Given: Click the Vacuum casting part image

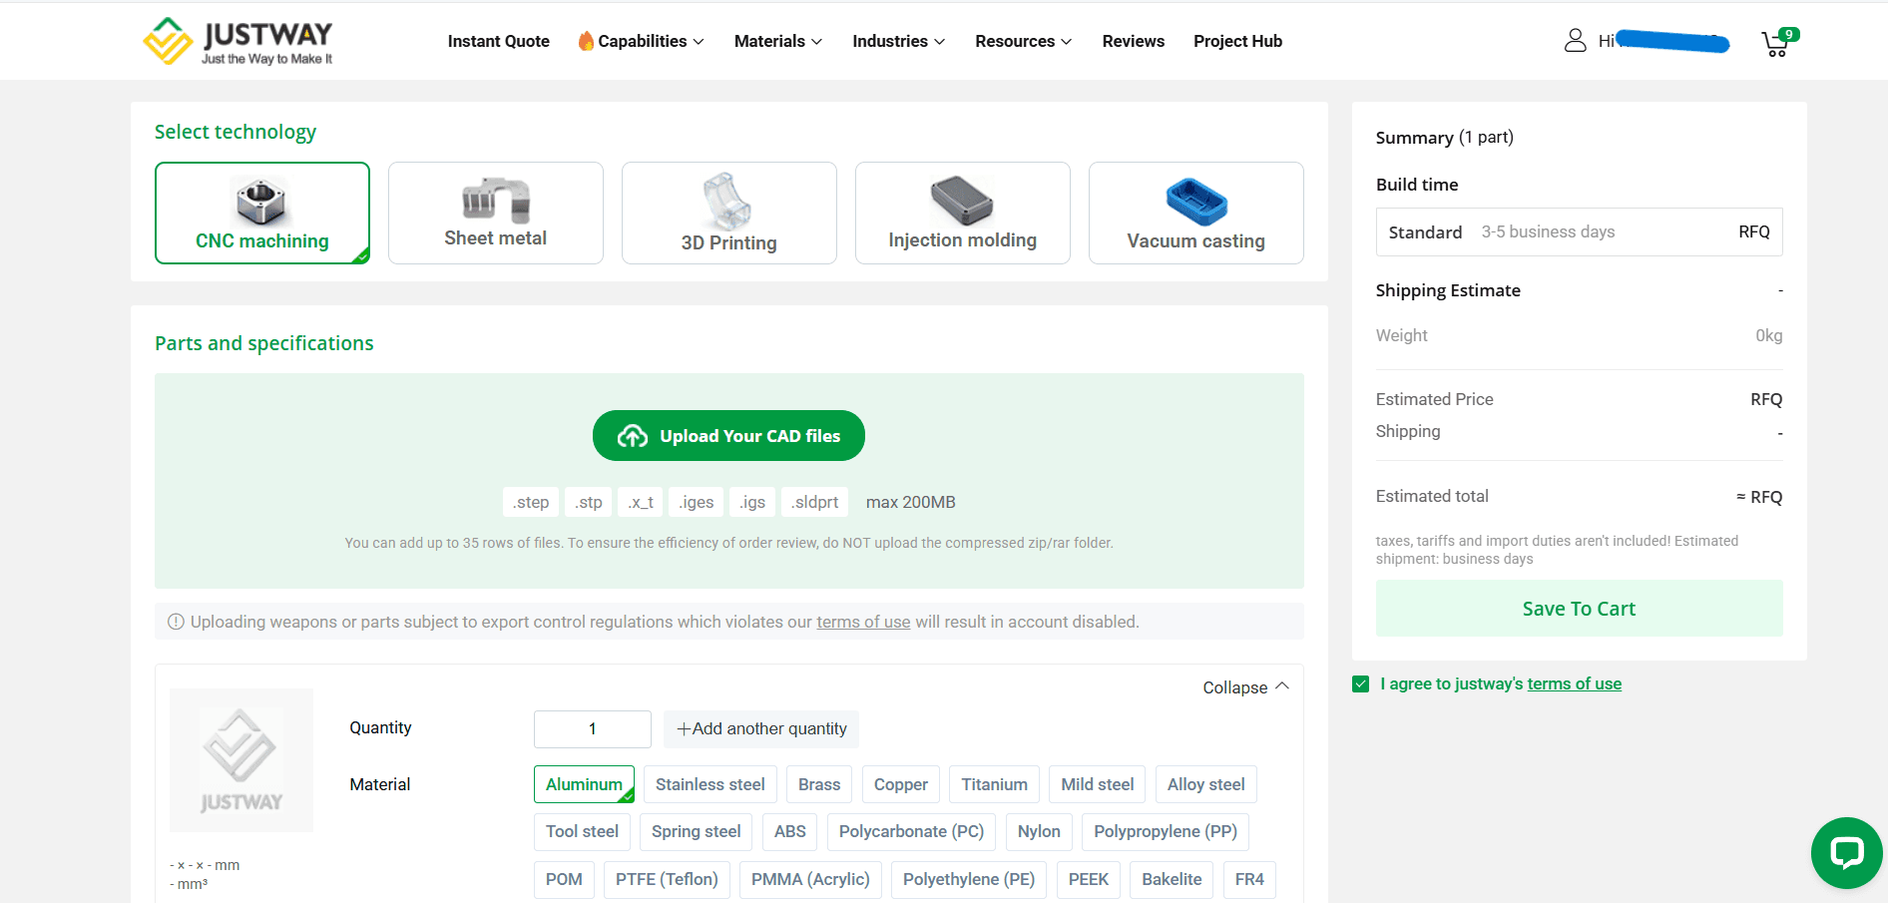Looking at the screenshot, I should tap(1196, 202).
